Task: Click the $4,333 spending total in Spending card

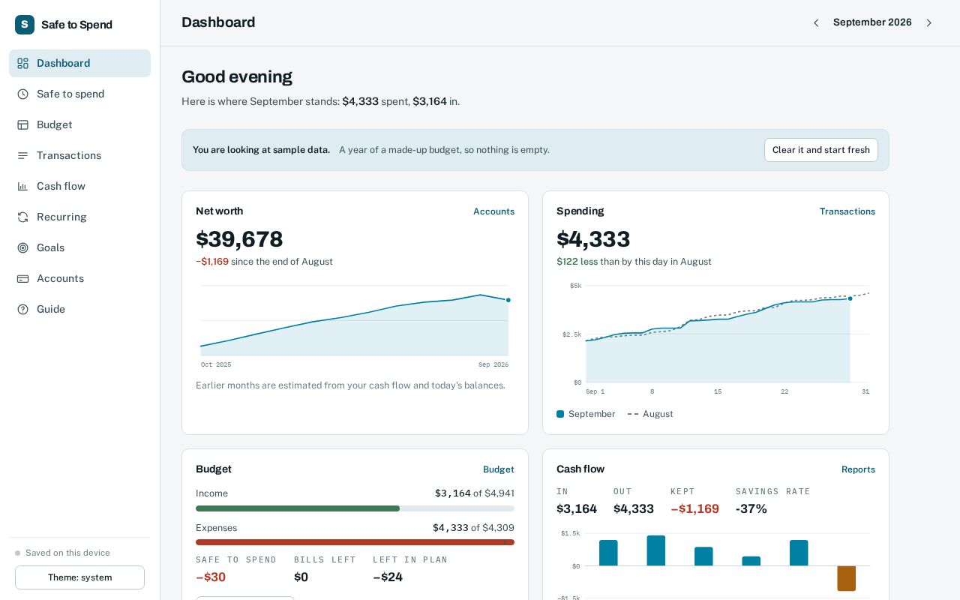Action: (x=593, y=239)
